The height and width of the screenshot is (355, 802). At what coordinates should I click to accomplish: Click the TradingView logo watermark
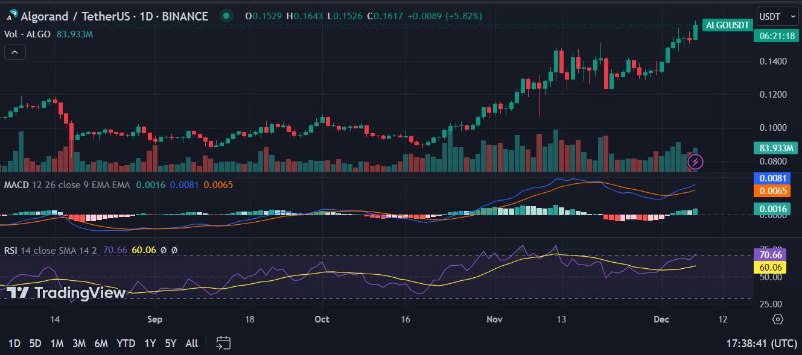[66, 293]
